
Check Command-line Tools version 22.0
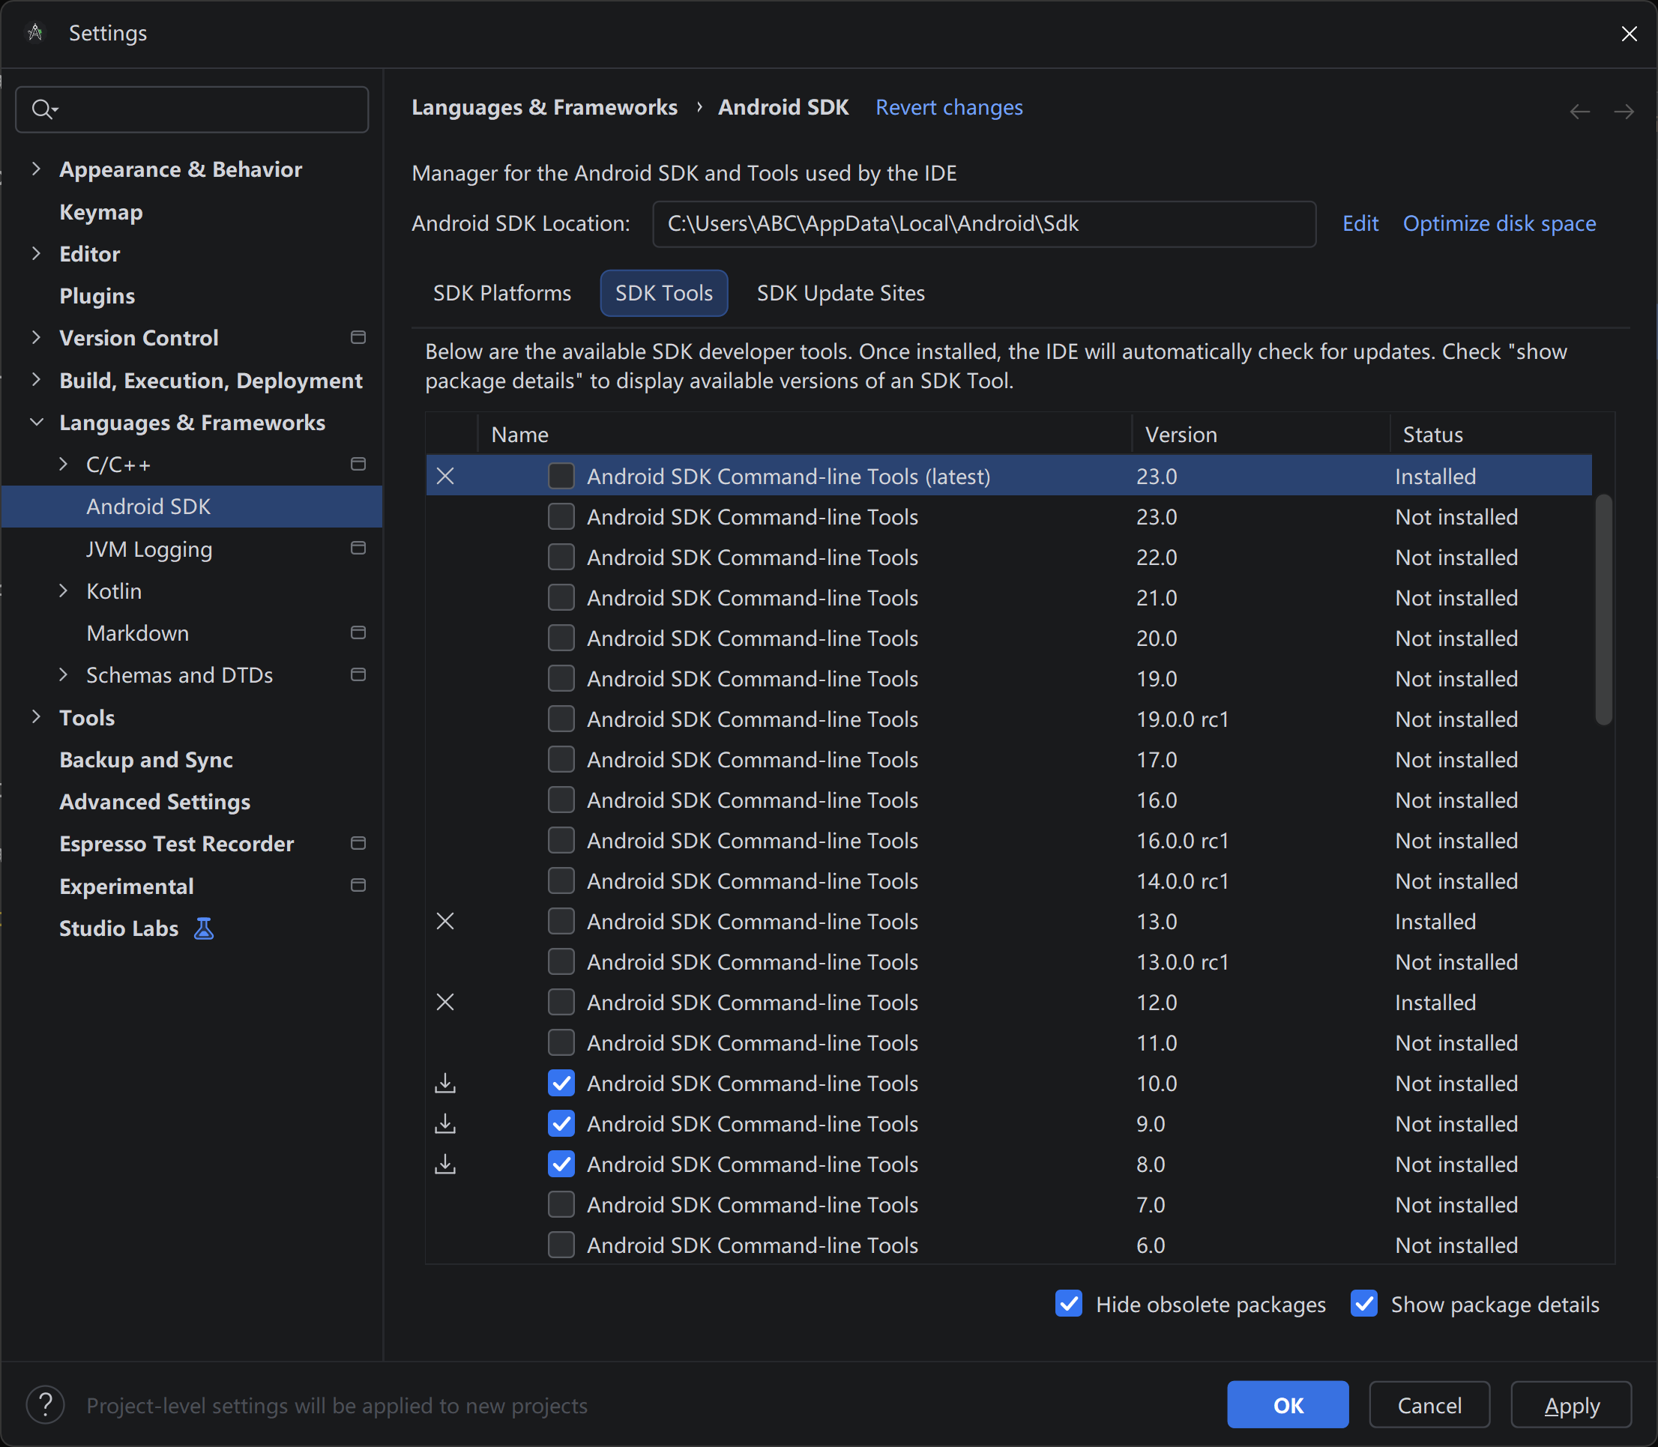tap(561, 558)
